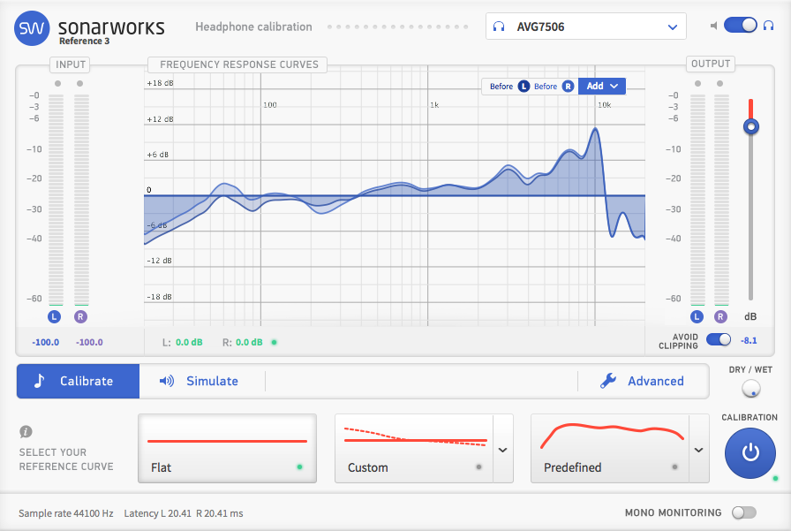
Task: Click the wrench icon on Advanced tab
Action: (607, 381)
